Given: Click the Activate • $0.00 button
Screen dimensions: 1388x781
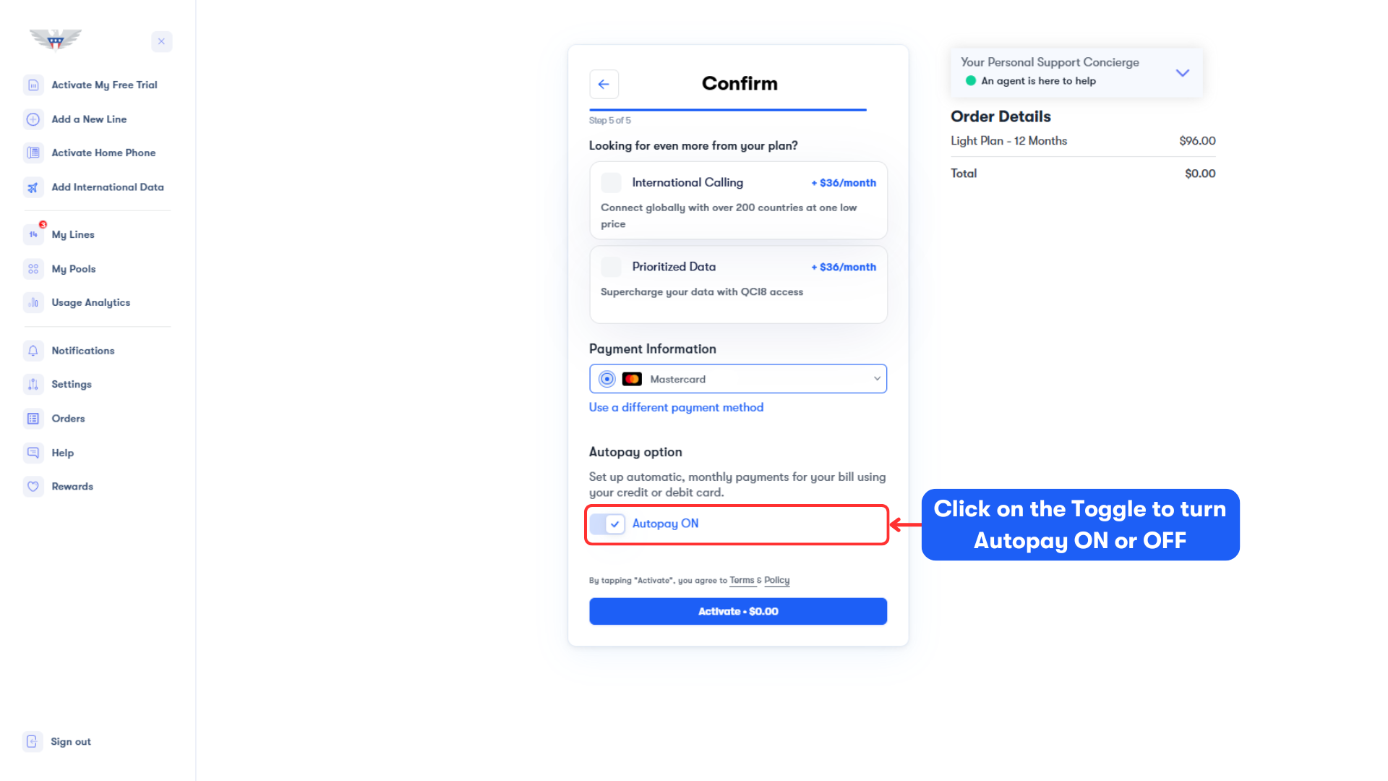Looking at the screenshot, I should [x=738, y=611].
